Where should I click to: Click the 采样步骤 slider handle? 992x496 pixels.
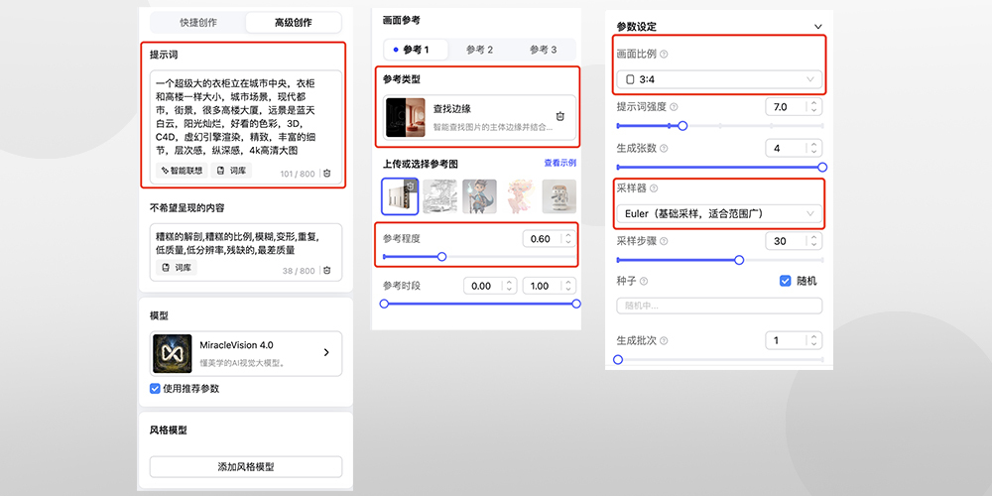[x=739, y=260]
